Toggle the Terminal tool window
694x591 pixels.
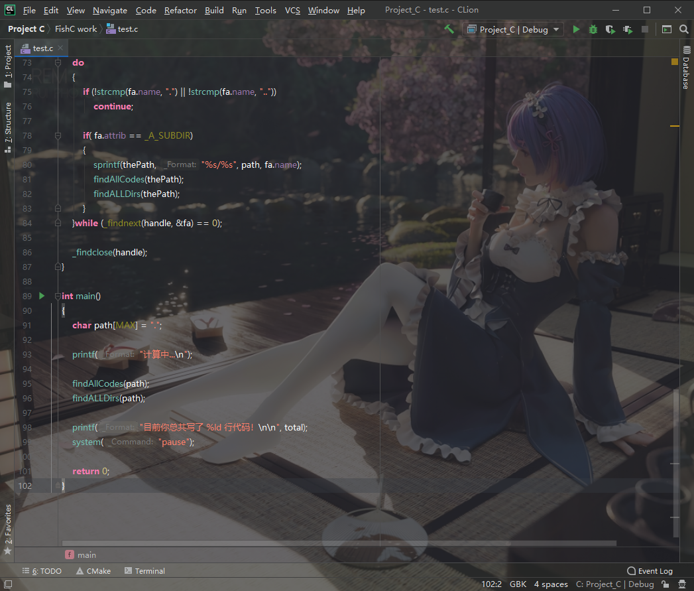coord(145,571)
